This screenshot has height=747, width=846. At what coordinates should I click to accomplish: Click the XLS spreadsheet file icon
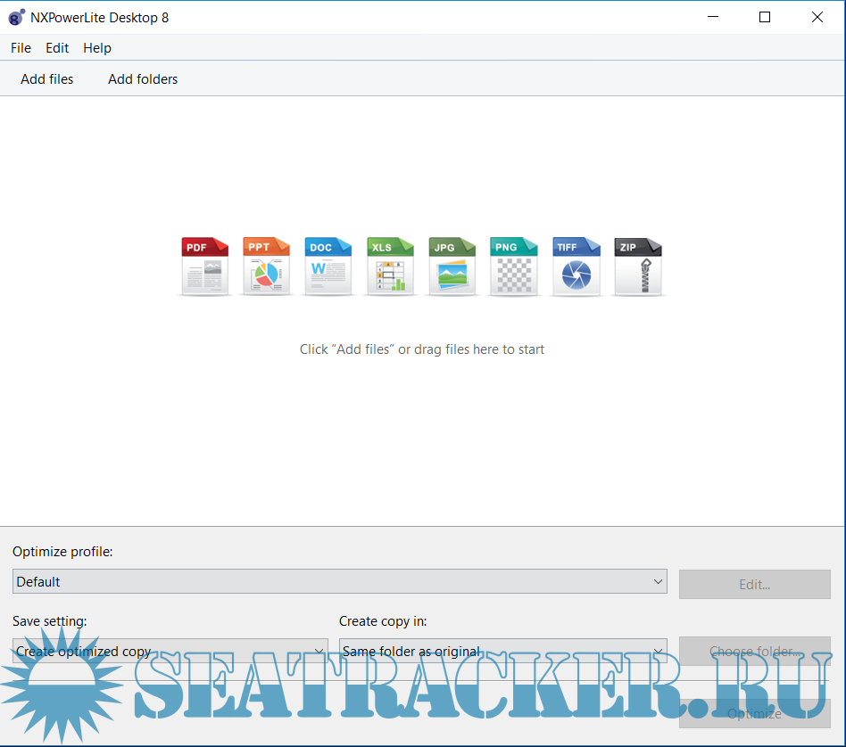click(390, 266)
